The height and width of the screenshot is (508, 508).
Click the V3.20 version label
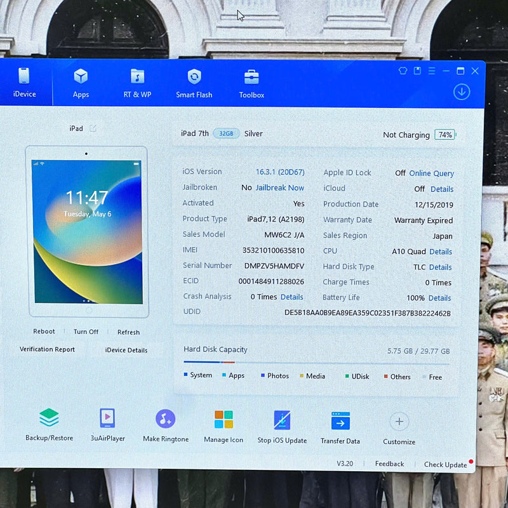pos(345,464)
